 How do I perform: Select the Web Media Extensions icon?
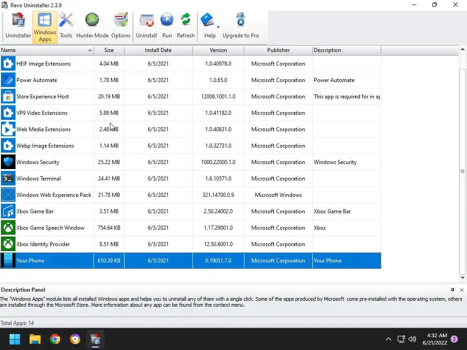(8, 129)
